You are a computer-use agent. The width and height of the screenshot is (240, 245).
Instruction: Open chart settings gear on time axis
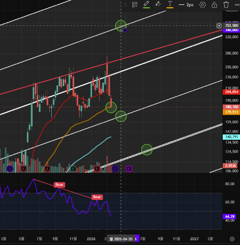point(232,239)
